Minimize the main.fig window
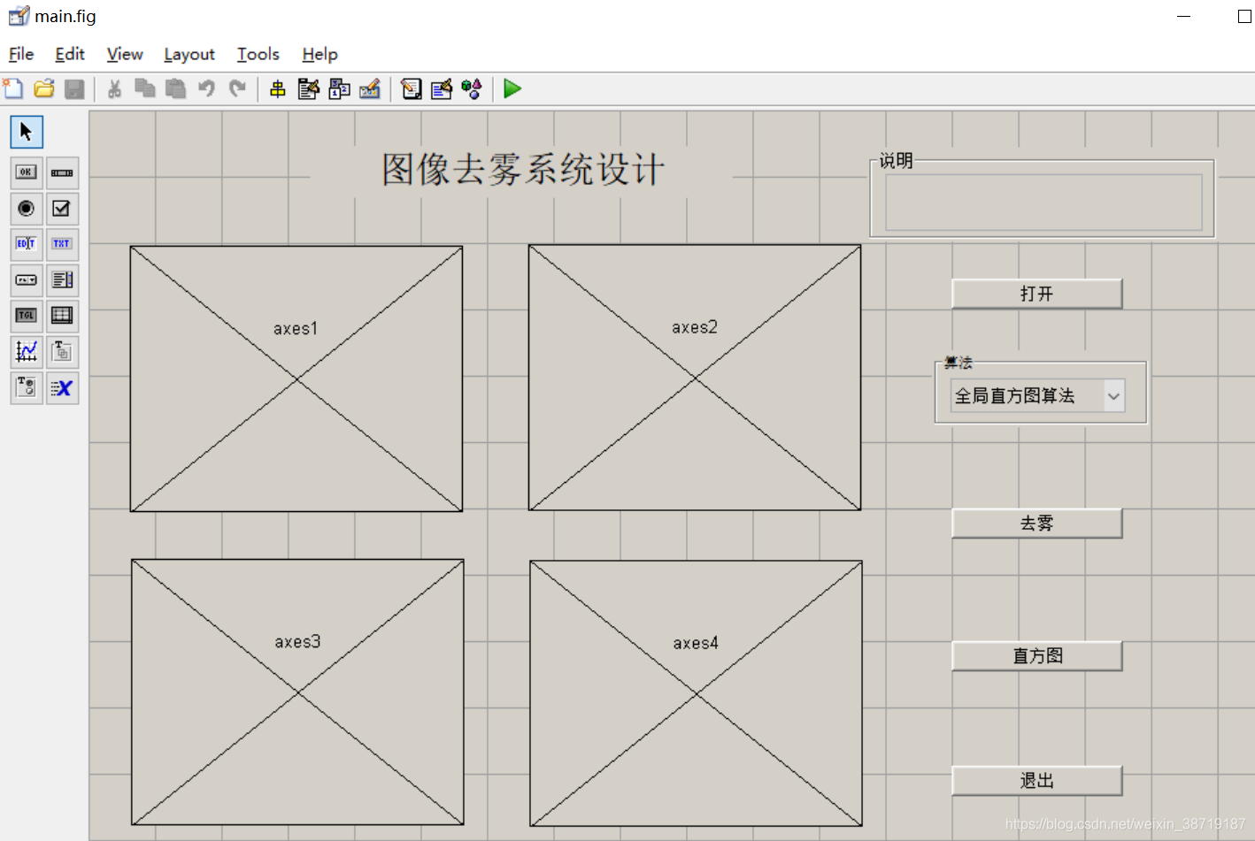This screenshot has width=1255, height=841. point(1183,16)
